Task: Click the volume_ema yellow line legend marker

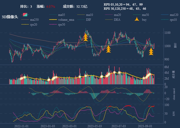Action: tap(53, 20)
